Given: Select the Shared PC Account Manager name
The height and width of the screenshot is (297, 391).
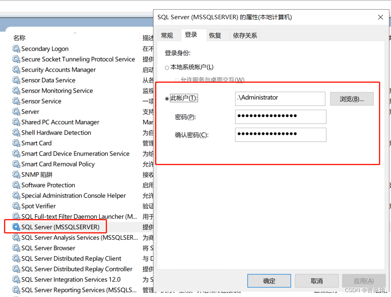Looking at the screenshot, I should (x=60, y=122).
